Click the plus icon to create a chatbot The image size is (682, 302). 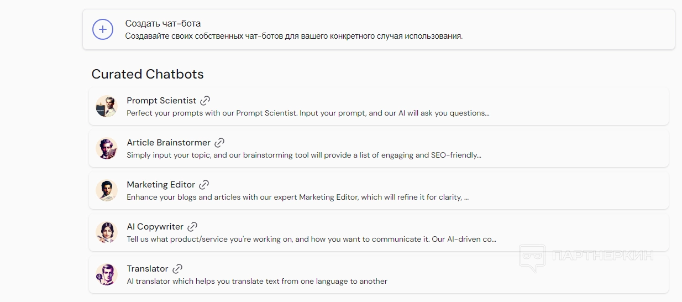[x=103, y=29]
